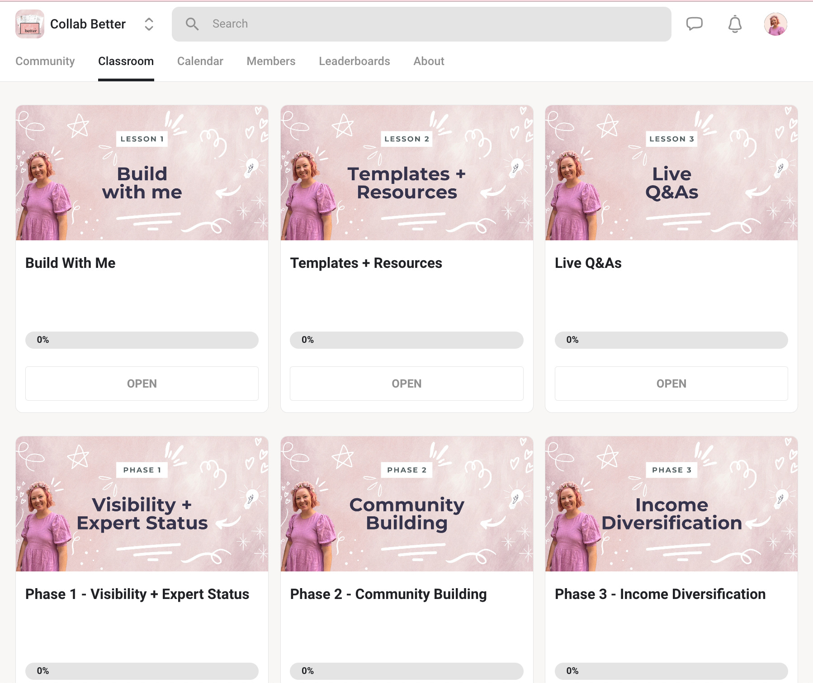
Task: Click the Collab Better community logo
Action: coord(29,23)
